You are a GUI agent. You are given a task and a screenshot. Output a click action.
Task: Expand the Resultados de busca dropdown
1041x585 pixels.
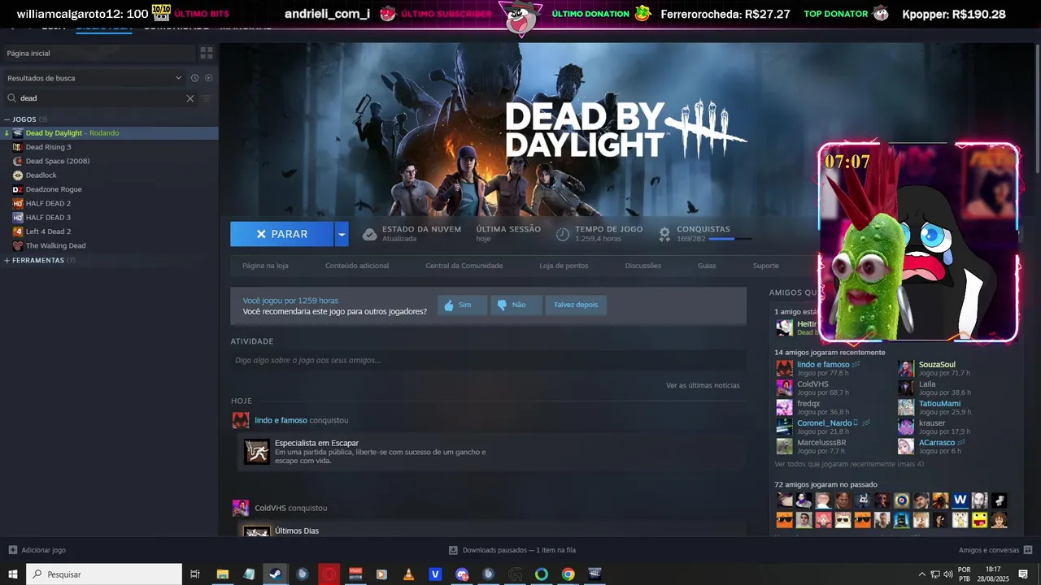pyautogui.click(x=178, y=78)
